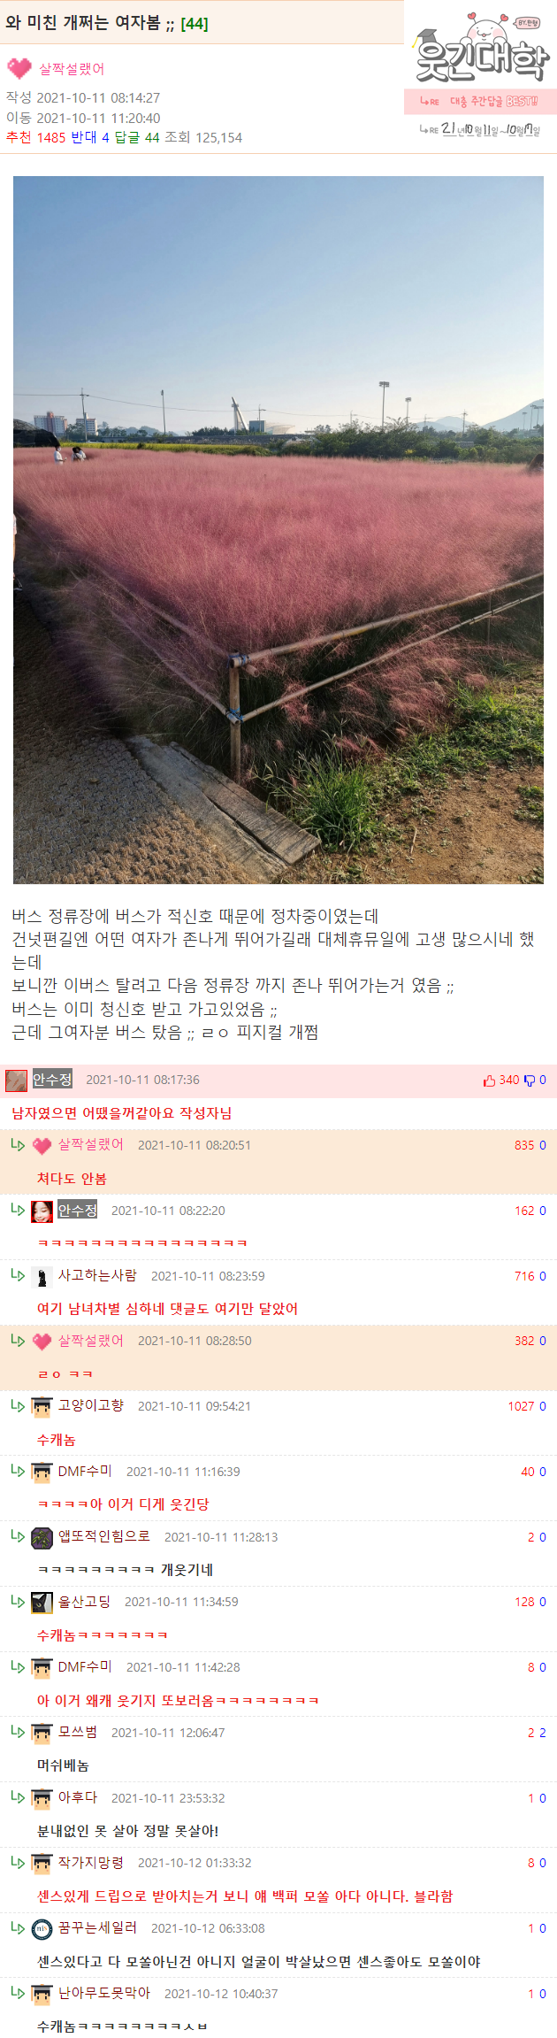The width and height of the screenshot is (557, 2038).
Task: Click the avatar icon of 울산고딩
Action: [42, 1603]
